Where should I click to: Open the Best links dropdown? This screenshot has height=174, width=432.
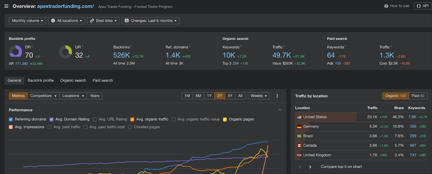pos(103,21)
